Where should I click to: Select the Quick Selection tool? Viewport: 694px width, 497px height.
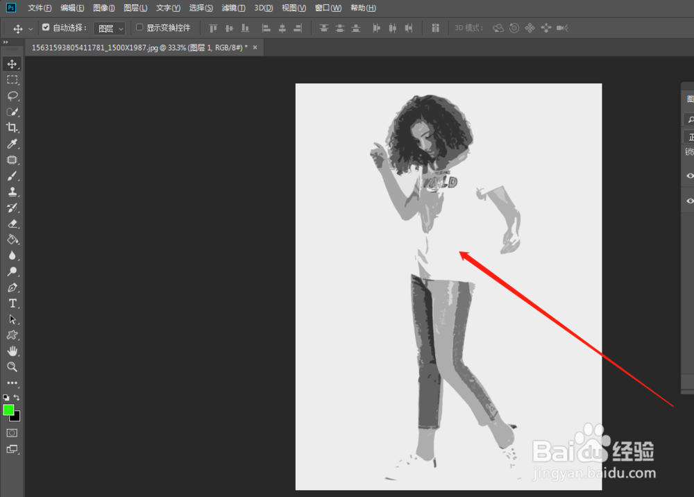[x=12, y=112]
